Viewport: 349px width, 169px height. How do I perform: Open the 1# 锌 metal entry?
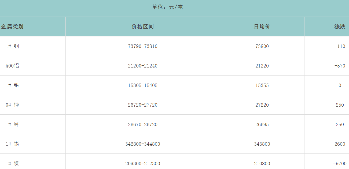(x=12, y=124)
